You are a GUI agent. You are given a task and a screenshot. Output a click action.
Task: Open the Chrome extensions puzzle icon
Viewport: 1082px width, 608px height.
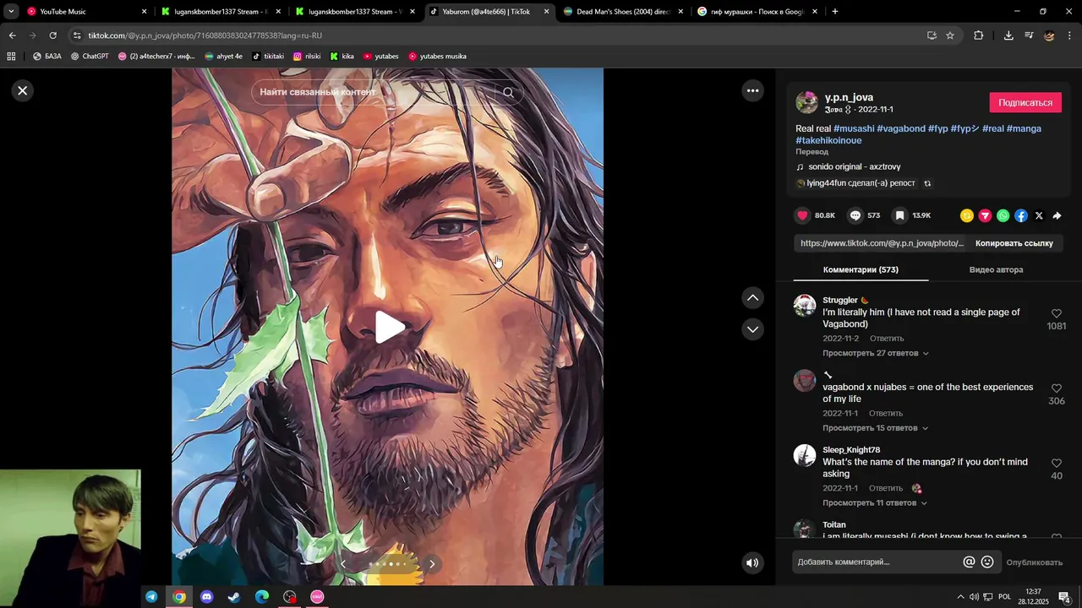pos(979,35)
